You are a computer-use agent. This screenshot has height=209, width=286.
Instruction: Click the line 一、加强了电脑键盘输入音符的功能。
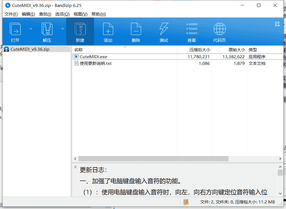coord(131,181)
